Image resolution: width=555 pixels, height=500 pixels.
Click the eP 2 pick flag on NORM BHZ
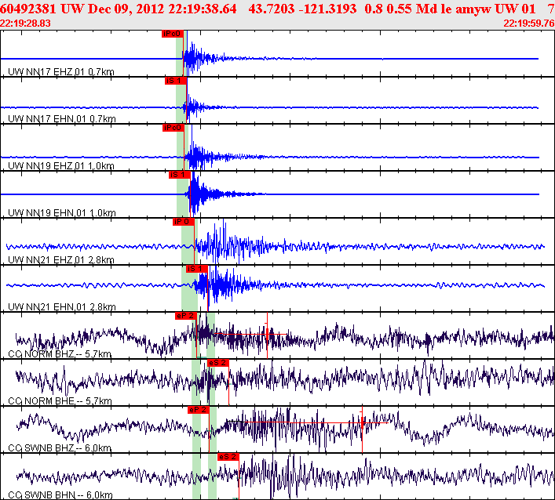(x=185, y=316)
